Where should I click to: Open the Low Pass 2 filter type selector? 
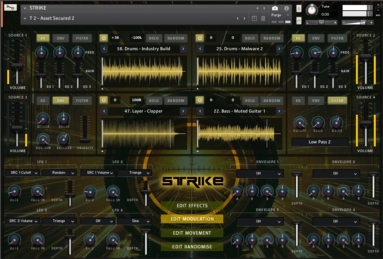(320, 142)
